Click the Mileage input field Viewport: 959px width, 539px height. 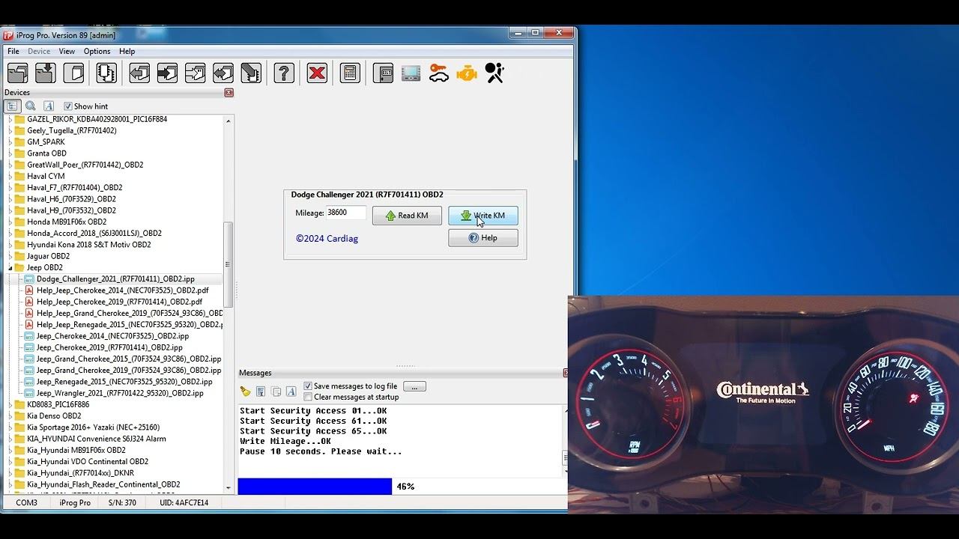tap(346, 213)
